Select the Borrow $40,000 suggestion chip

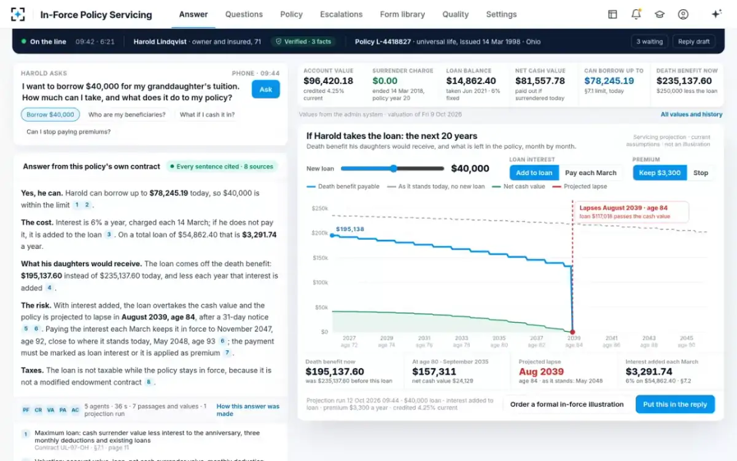click(50, 114)
